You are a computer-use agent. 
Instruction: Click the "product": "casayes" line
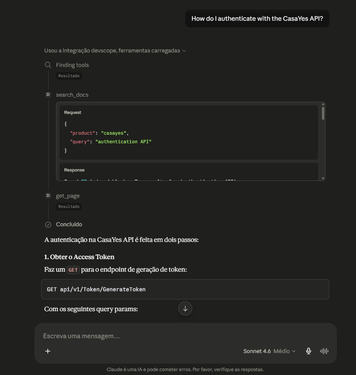click(x=99, y=133)
